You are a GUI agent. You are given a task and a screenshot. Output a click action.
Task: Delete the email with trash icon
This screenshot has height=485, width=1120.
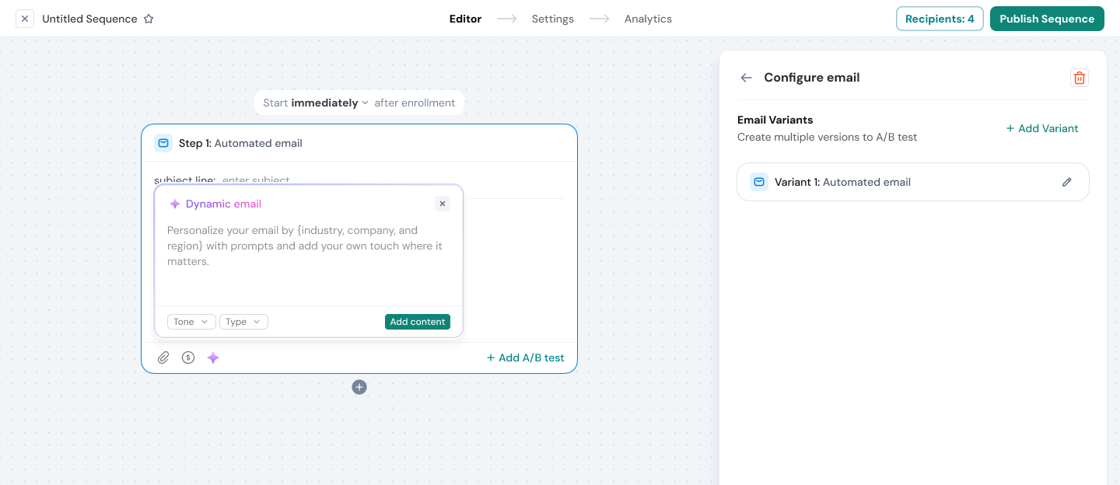[1080, 78]
